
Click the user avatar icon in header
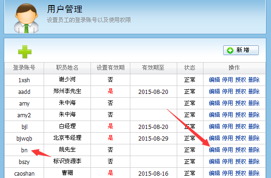pyautogui.click(x=26, y=18)
